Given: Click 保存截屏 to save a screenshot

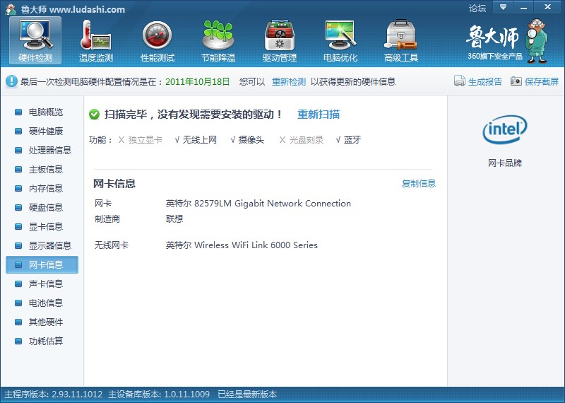Looking at the screenshot, I should click(x=535, y=81).
